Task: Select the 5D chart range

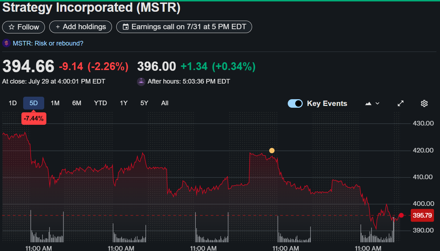Action: coord(34,103)
